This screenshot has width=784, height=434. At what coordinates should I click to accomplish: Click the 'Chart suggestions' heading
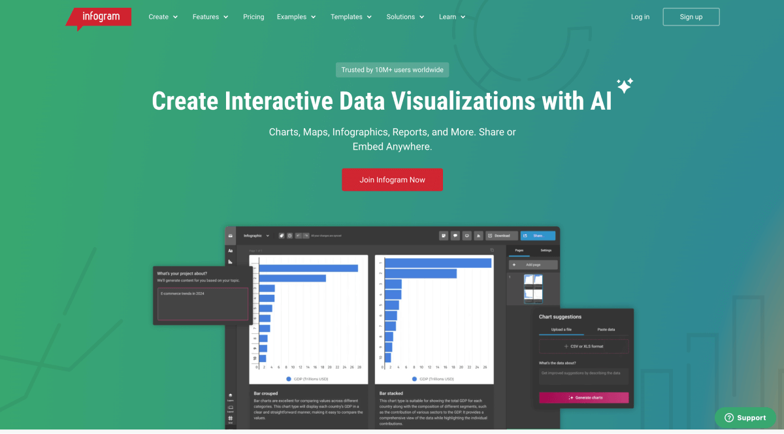click(x=560, y=317)
